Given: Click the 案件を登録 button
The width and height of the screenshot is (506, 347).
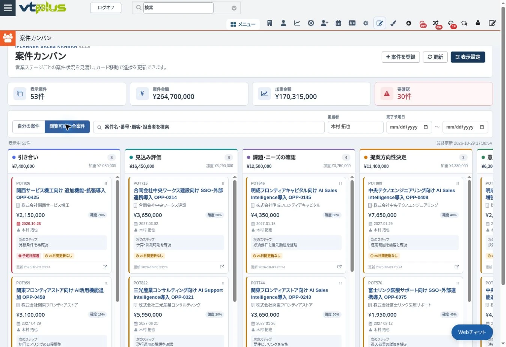Looking at the screenshot, I should click(401, 57).
